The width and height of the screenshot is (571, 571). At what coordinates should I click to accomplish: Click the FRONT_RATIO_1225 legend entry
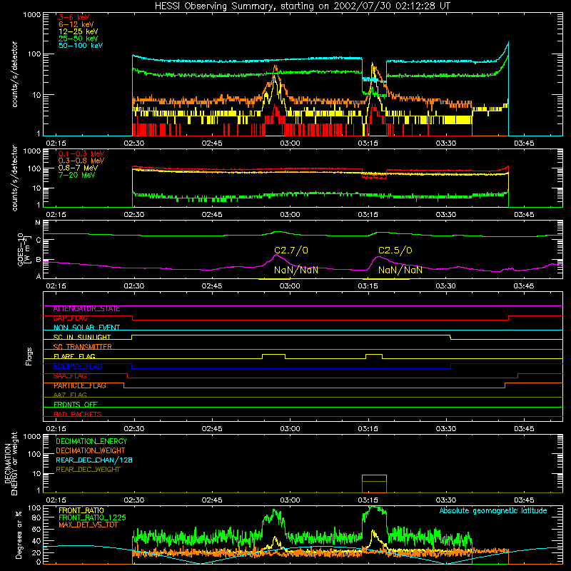pyautogui.click(x=92, y=517)
